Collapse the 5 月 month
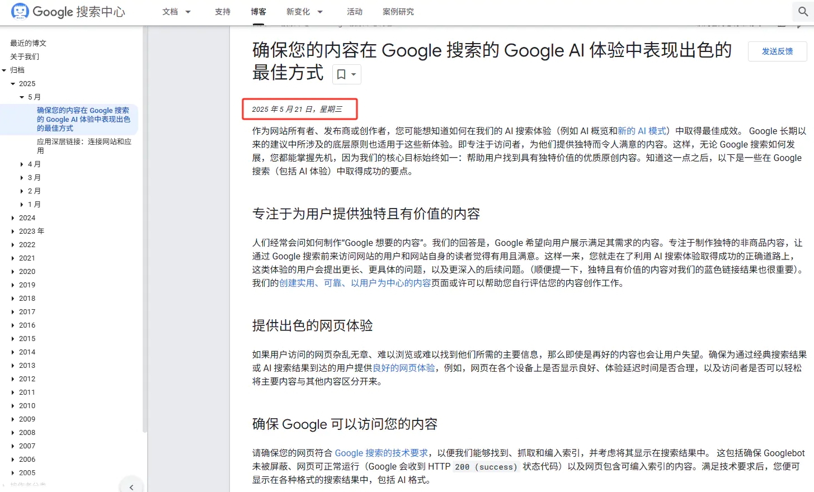 [22, 97]
